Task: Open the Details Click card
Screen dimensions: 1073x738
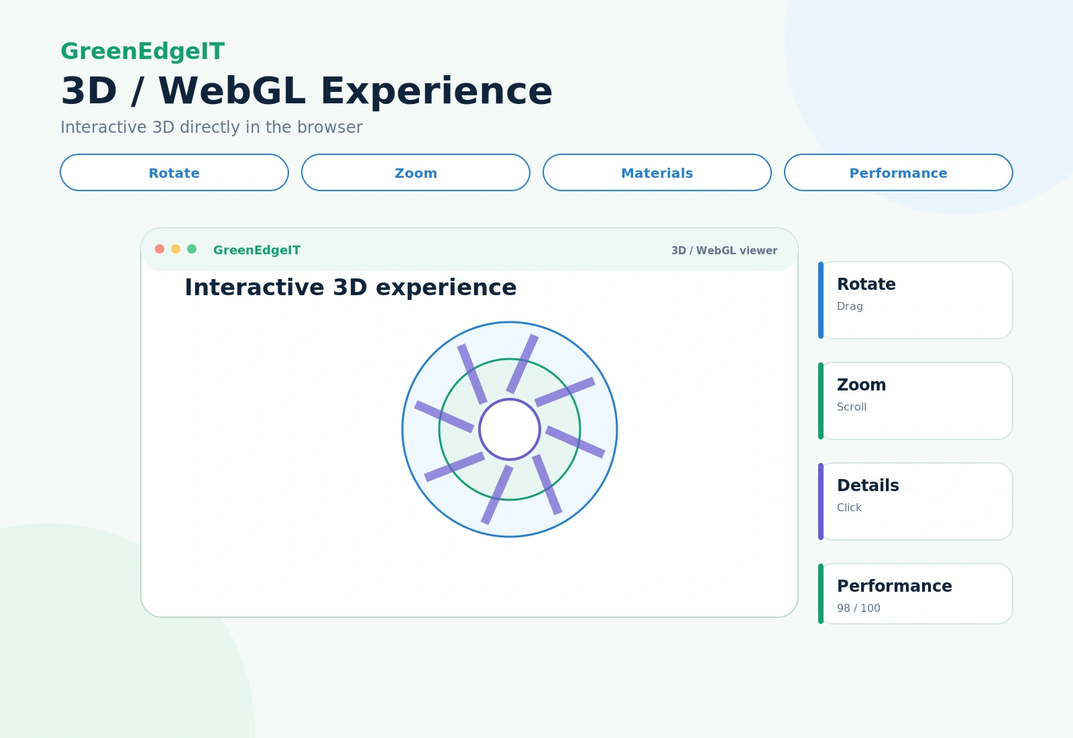Action: pyautogui.click(x=915, y=501)
